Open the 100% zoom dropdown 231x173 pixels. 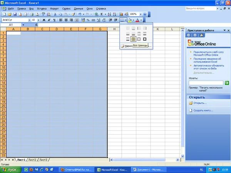141,14
